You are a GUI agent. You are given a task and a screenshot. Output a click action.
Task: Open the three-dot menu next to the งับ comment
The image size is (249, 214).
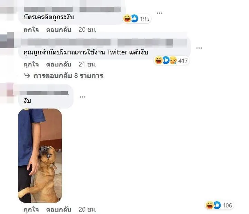click(x=82, y=97)
